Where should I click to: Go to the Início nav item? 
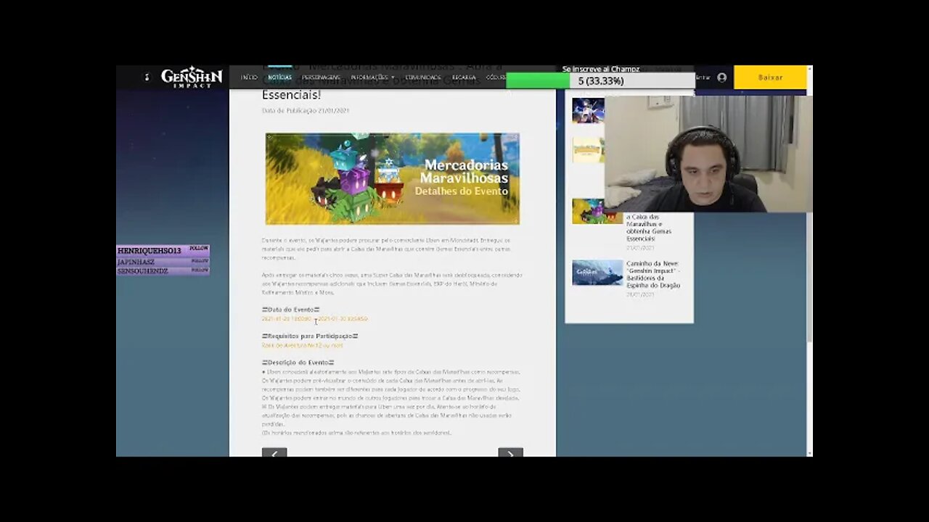point(249,78)
